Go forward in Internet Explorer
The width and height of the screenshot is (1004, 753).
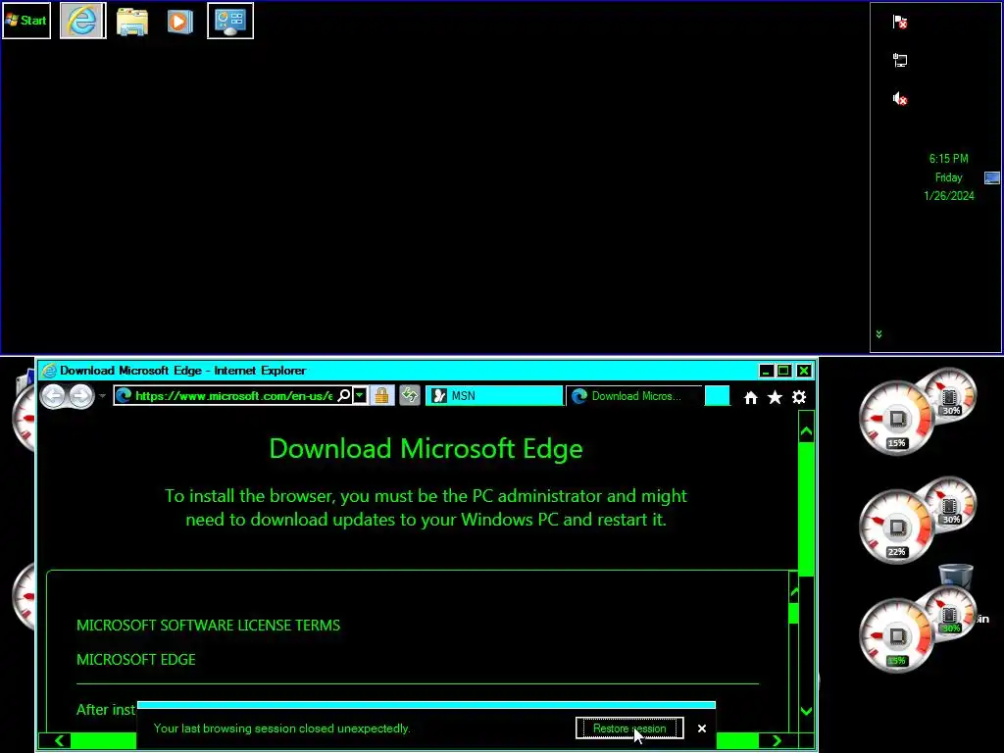pyautogui.click(x=81, y=396)
